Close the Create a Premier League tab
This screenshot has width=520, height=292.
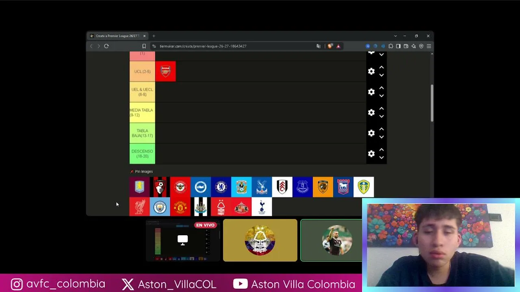tap(144, 36)
